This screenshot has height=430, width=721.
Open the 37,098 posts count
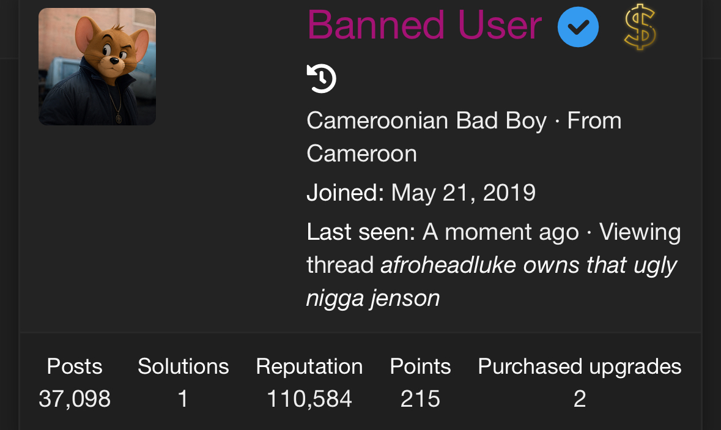pyautogui.click(x=75, y=399)
